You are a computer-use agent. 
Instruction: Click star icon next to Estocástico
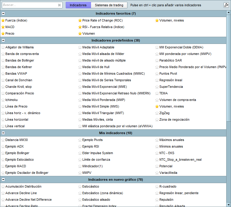click(x=80, y=187)
